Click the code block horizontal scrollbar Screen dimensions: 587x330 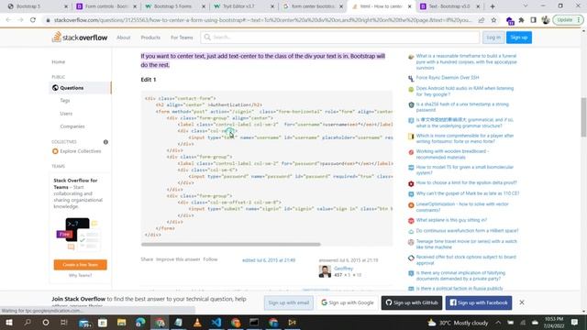(x=230, y=245)
